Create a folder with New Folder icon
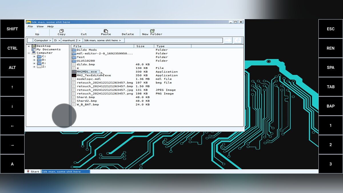Viewport: 343px width, 193px height. pos(152,31)
